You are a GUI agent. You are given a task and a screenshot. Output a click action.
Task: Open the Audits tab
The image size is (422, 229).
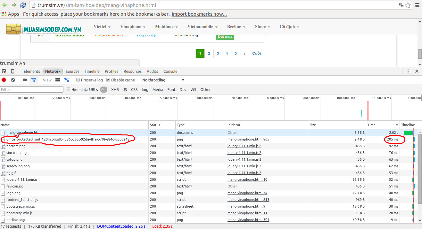153,71
